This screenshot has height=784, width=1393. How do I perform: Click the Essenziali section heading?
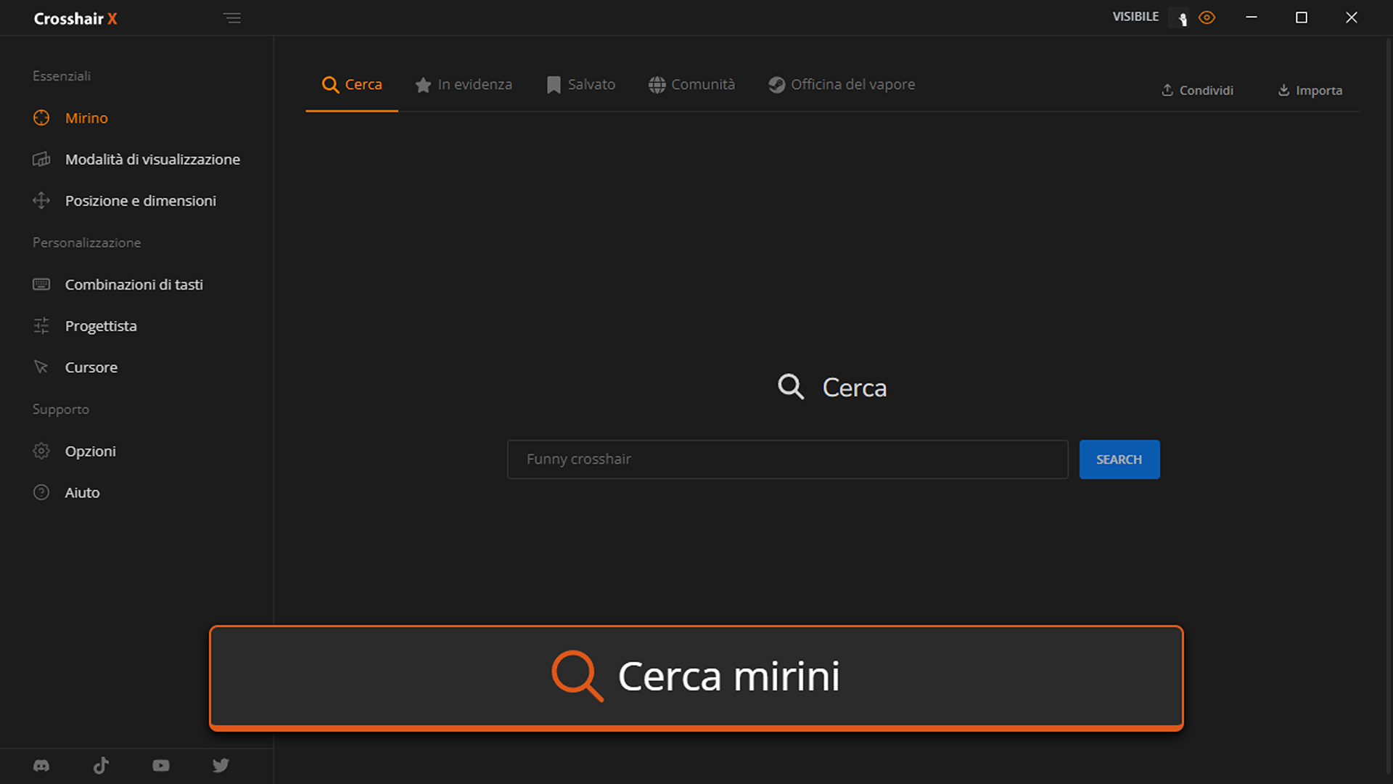(62, 76)
